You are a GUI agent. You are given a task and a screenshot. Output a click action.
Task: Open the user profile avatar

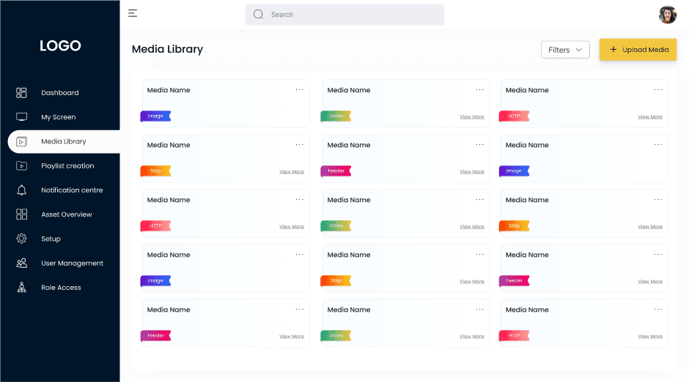pos(667,15)
